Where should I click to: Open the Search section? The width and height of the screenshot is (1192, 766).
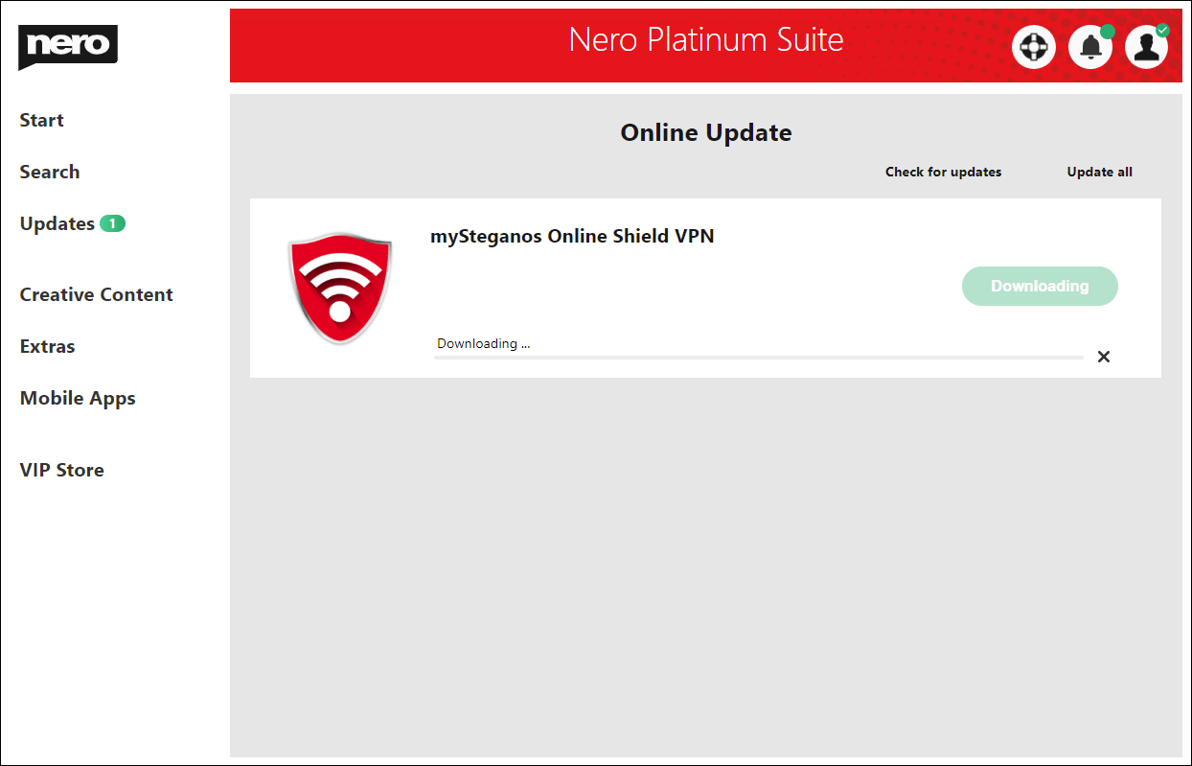click(49, 172)
